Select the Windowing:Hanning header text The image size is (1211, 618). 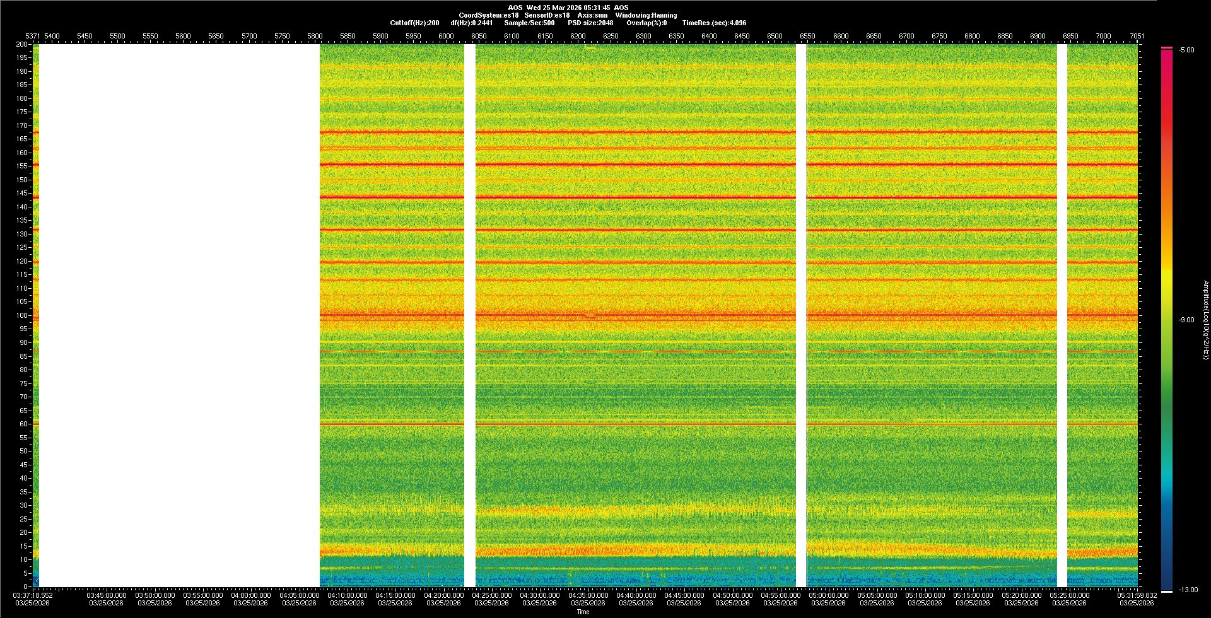(x=646, y=15)
